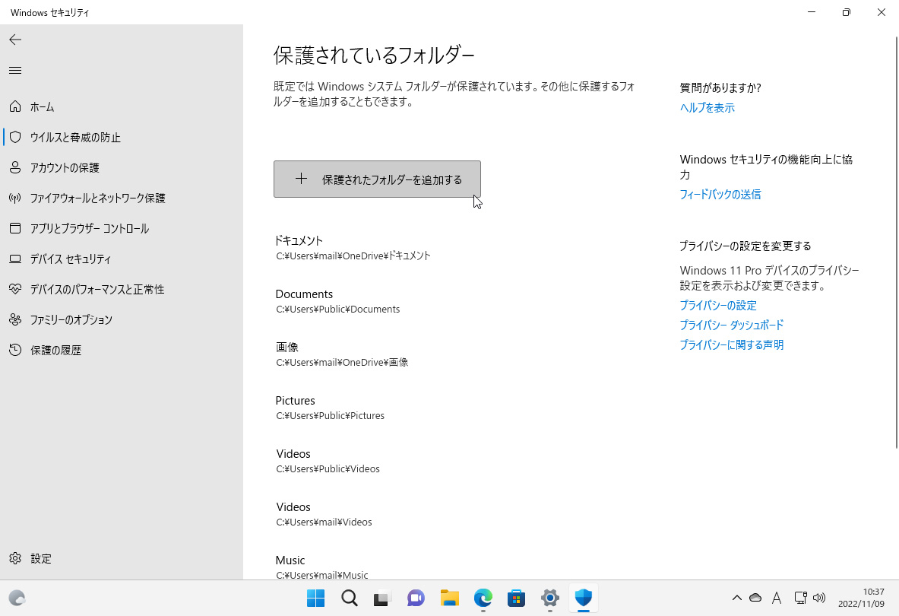
Task: Click the shield icon for virus protection
Action: [15, 137]
